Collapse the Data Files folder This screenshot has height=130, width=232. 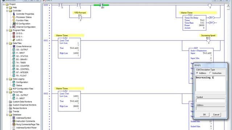click(x=7, y=43)
